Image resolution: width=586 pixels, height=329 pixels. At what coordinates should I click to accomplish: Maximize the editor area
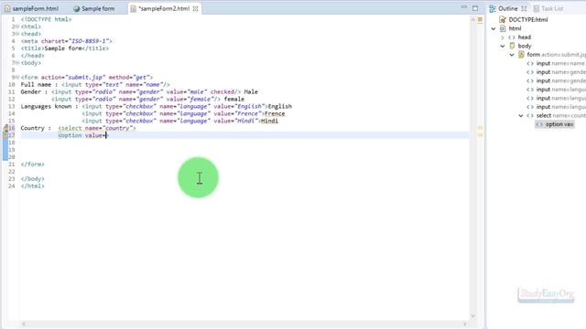(475, 8)
